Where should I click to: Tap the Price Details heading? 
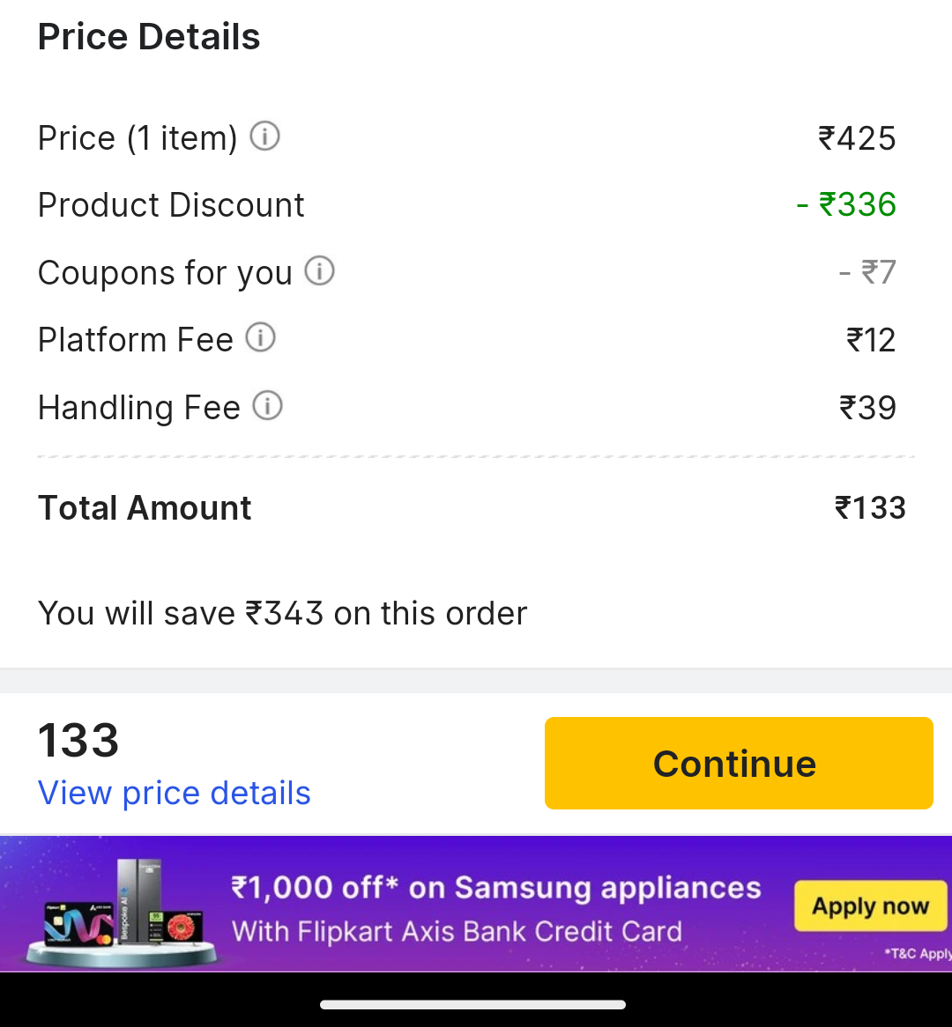click(149, 37)
